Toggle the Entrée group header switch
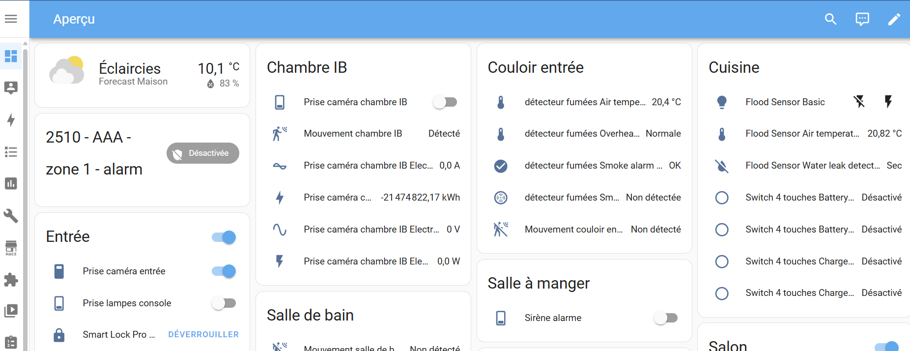The height and width of the screenshot is (351, 910). point(224,237)
